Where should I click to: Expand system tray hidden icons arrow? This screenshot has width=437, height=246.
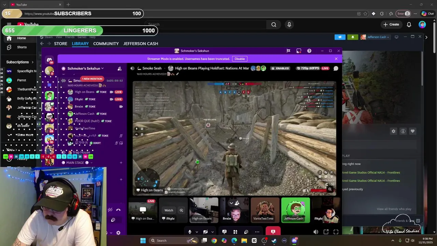point(393,241)
